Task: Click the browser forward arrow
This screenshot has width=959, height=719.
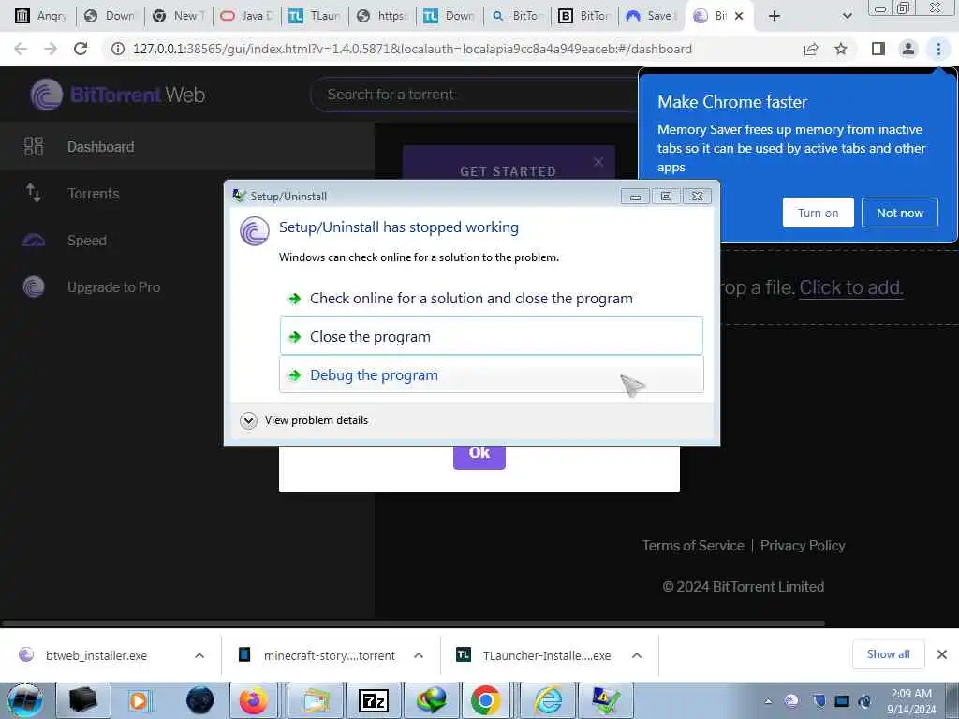Action: coord(51,49)
